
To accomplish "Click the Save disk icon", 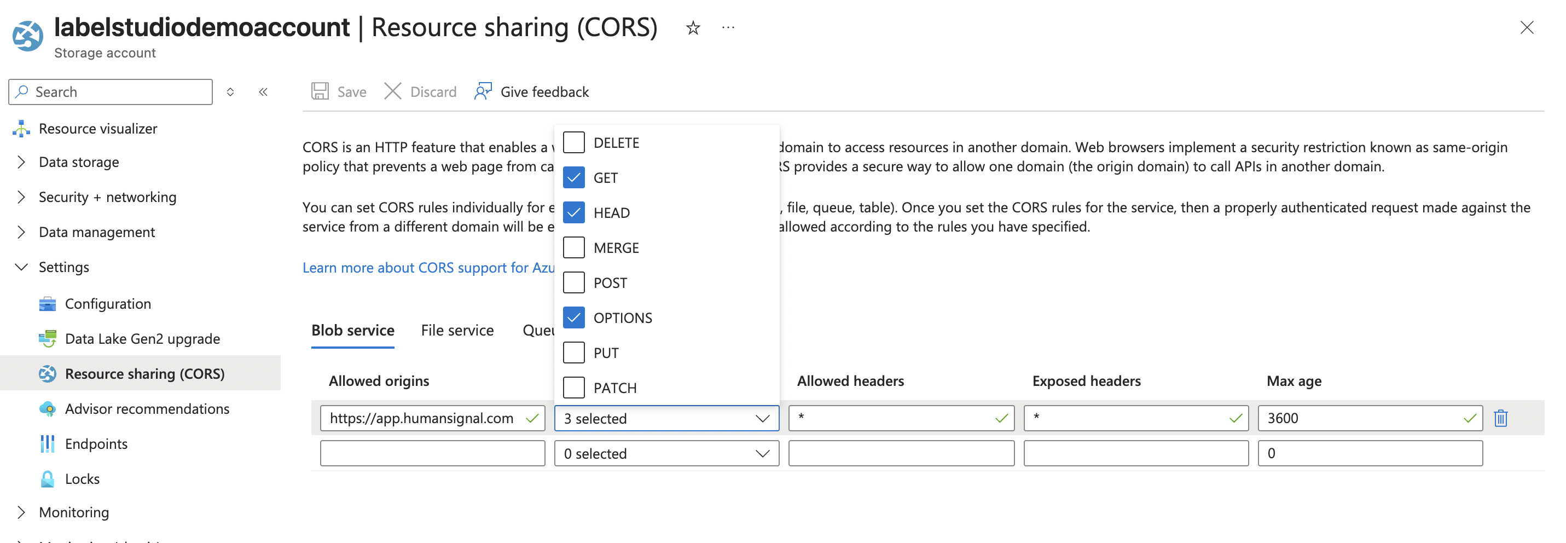I will tap(320, 91).
